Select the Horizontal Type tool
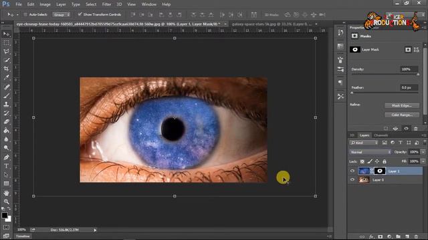This screenshot has height=240, width=428. [x=6, y=166]
